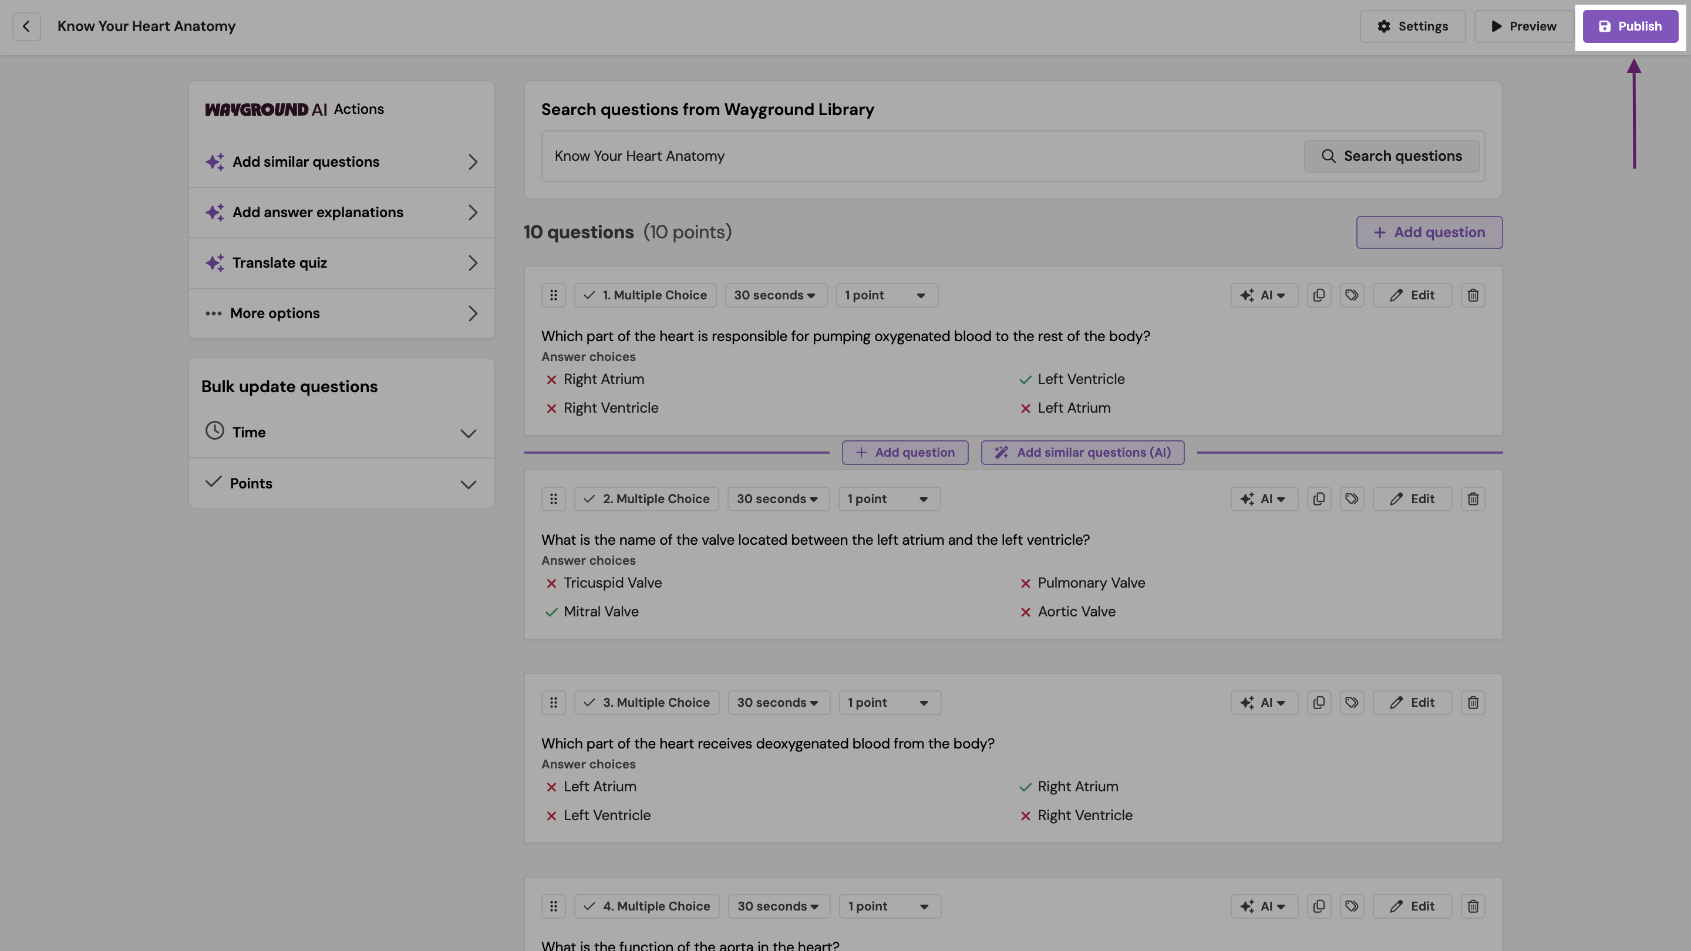1691x951 pixels.
Task: Click the drag handle on question 4
Action: [553, 906]
